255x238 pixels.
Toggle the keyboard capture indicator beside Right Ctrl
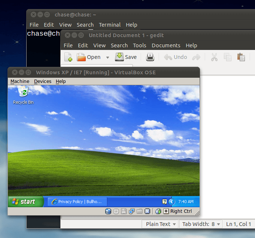point(166,211)
